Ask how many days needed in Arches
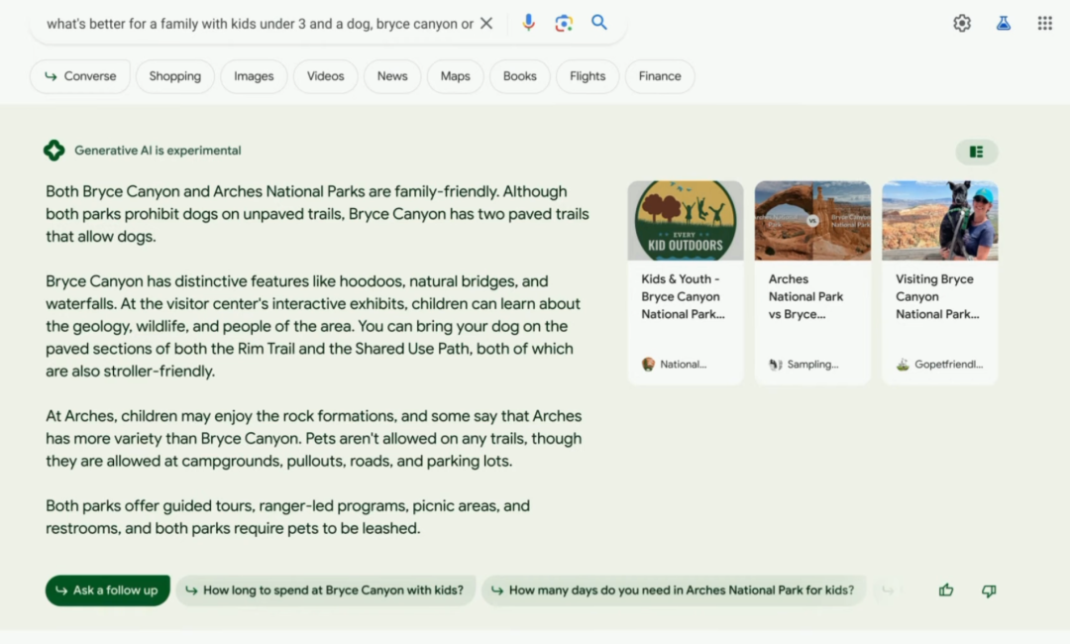Image resolution: width=1070 pixels, height=644 pixels. click(673, 590)
